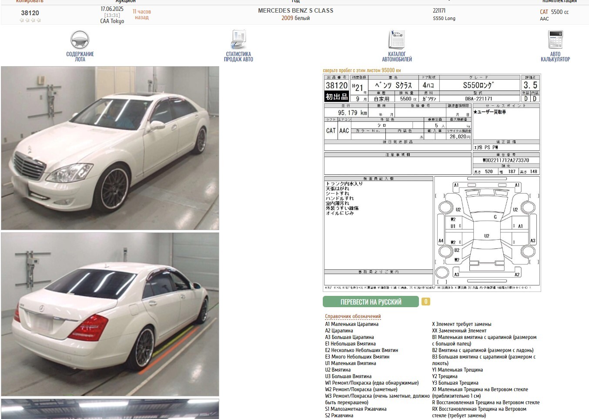This screenshot has width=589, height=419.
Task: Open the partially visible third car photo
Action: tap(110, 409)
